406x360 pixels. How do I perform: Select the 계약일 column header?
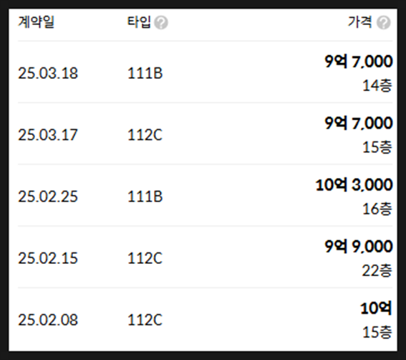coord(36,22)
